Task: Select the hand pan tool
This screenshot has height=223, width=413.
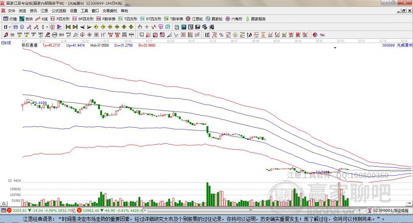Action: [140, 27]
